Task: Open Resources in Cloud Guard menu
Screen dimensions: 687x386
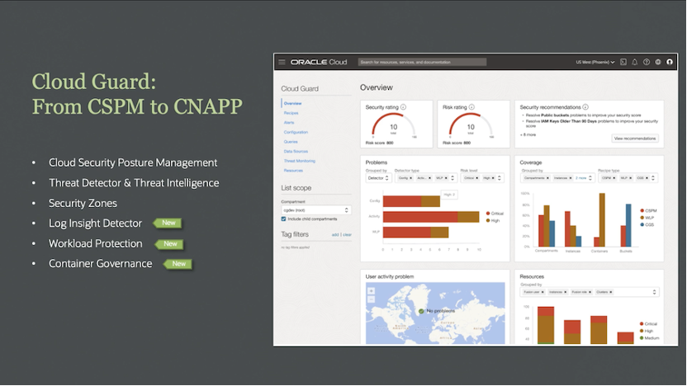Action: (x=293, y=171)
